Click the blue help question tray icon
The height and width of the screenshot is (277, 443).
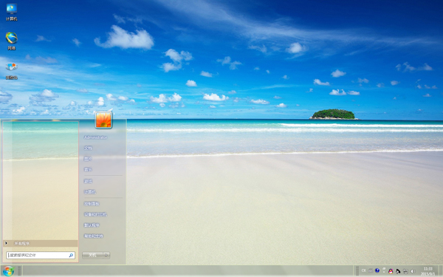coord(377,270)
